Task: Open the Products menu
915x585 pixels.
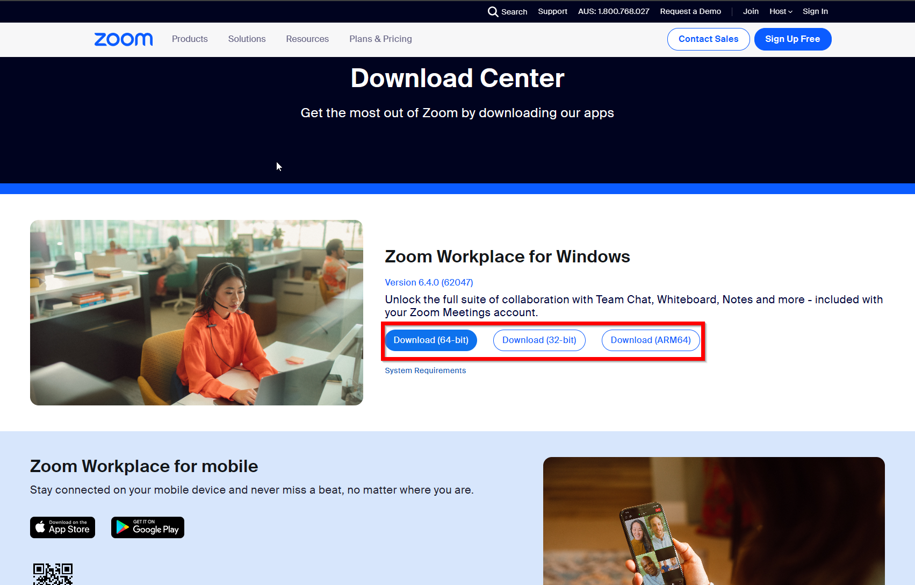Action: (x=190, y=39)
